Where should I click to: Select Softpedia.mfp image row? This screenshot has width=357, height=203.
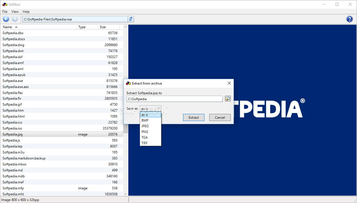coord(62,188)
